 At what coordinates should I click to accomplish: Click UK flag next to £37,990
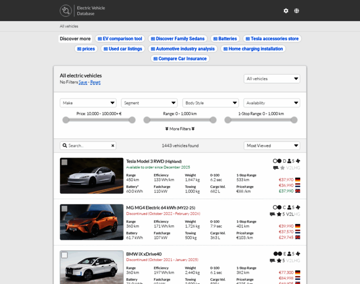tap(297, 191)
